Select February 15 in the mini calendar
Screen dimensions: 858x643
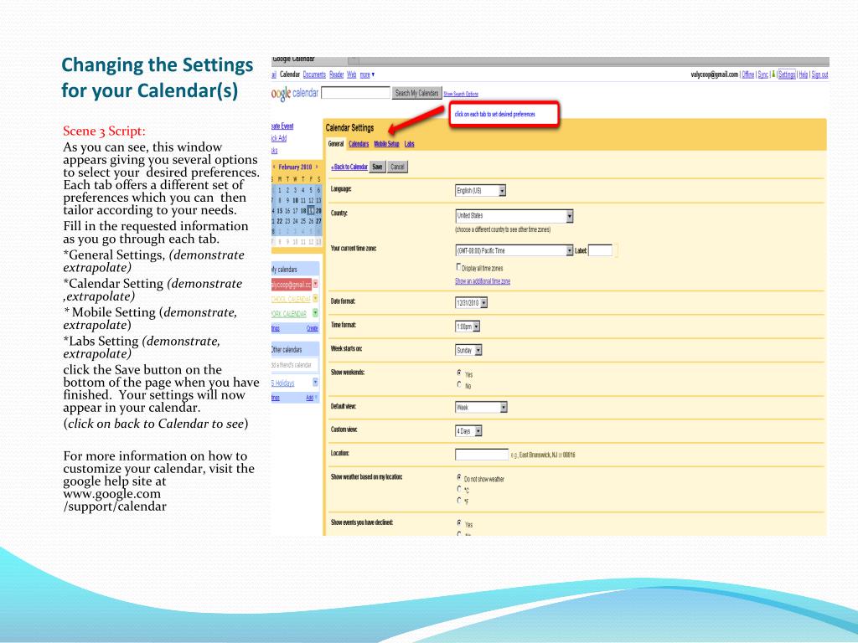(280, 210)
